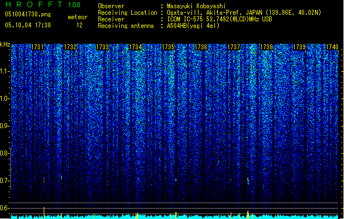Click the 1.0 frequency axis label

coord(4,99)
